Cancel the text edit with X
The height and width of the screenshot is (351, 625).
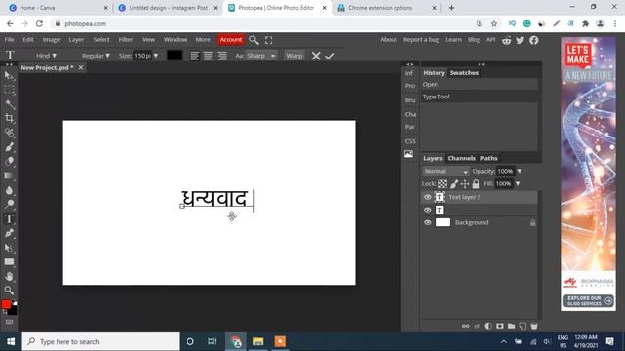click(316, 56)
